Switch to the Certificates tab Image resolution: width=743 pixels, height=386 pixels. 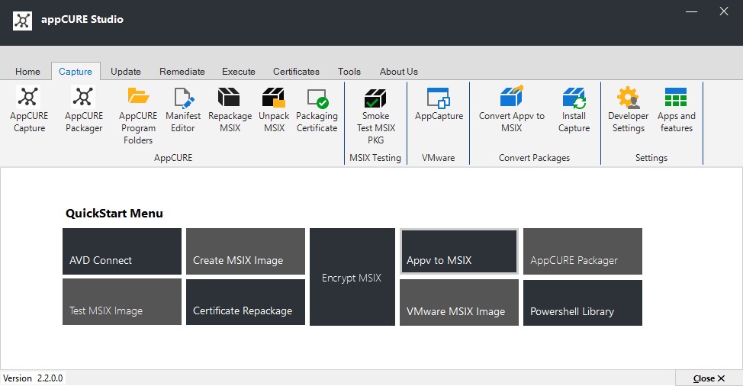click(x=296, y=72)
